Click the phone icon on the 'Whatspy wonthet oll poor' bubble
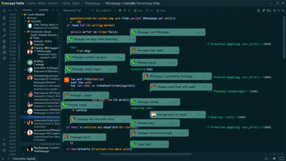 69,57
